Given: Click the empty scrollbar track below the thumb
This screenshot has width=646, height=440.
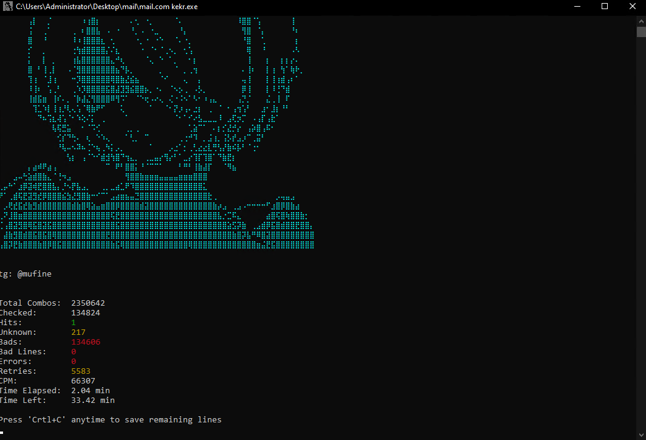Looking at the screenshot, I should pos(641,243).
